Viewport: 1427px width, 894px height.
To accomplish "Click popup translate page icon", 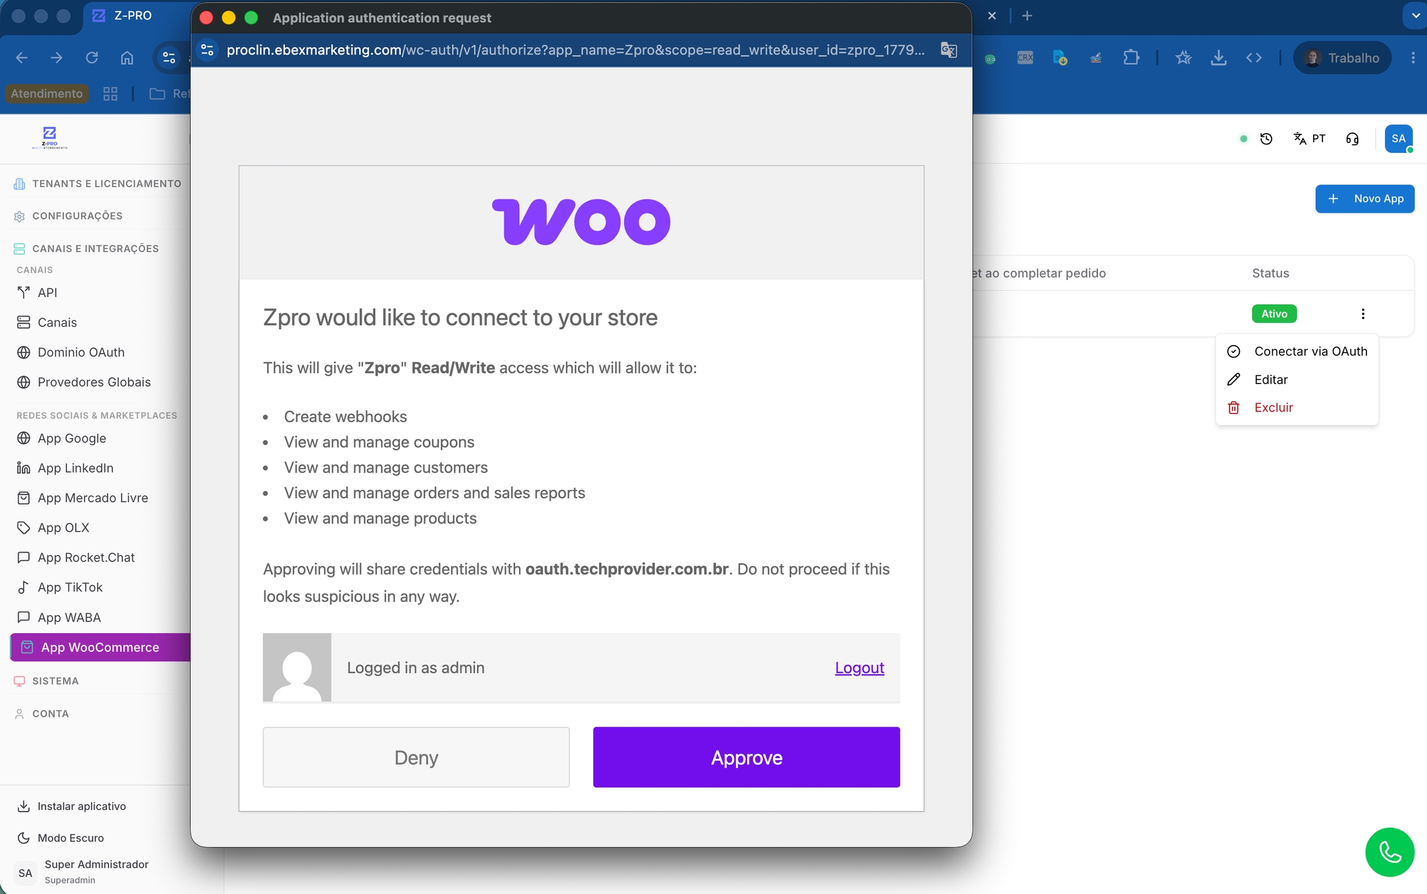I will tap(948, 50).
